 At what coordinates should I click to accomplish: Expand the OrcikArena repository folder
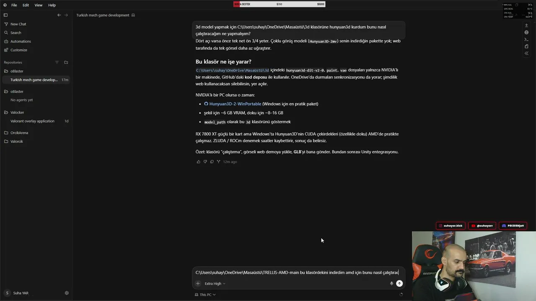click(36, 133)
